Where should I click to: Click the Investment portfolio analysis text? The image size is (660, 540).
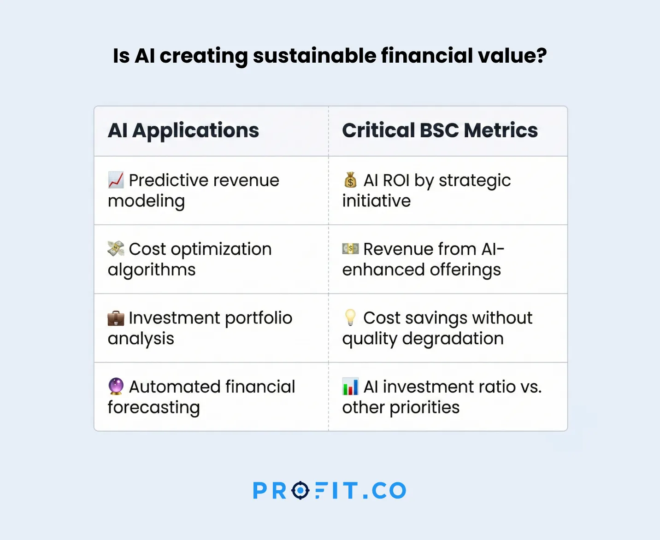click(x=200, y=328)
